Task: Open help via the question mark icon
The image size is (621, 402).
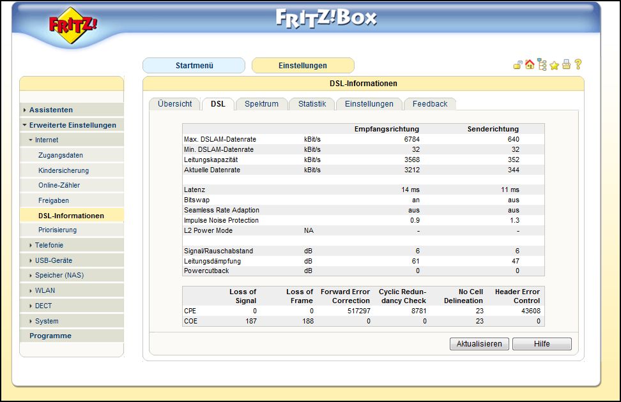Action: coord(578,64)
